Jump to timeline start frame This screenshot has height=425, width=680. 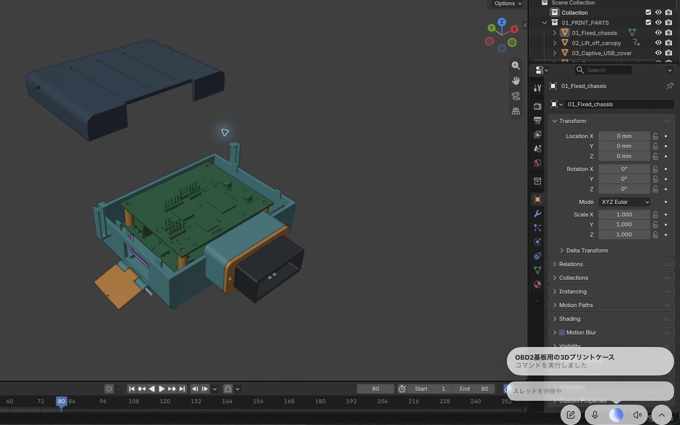click(x=131, y=389)
